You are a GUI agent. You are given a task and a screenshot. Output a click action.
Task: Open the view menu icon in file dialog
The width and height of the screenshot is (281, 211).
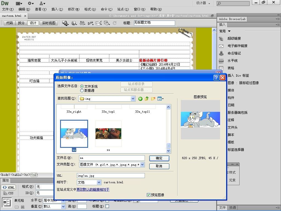pyautogui.click(x=160, y=99)
